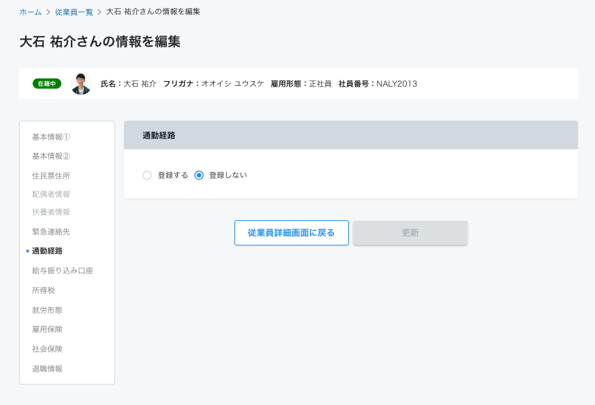Viewport: 595px width, 405px height.
Task: Click the 在籍中 status badge
Action: tap(47, 83)
